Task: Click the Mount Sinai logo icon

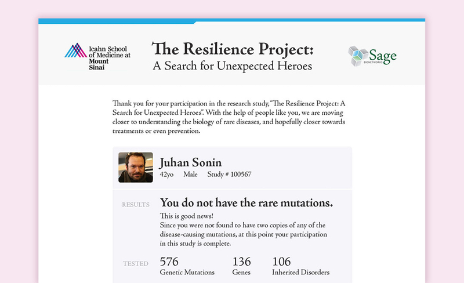Action: pos(76,50)
